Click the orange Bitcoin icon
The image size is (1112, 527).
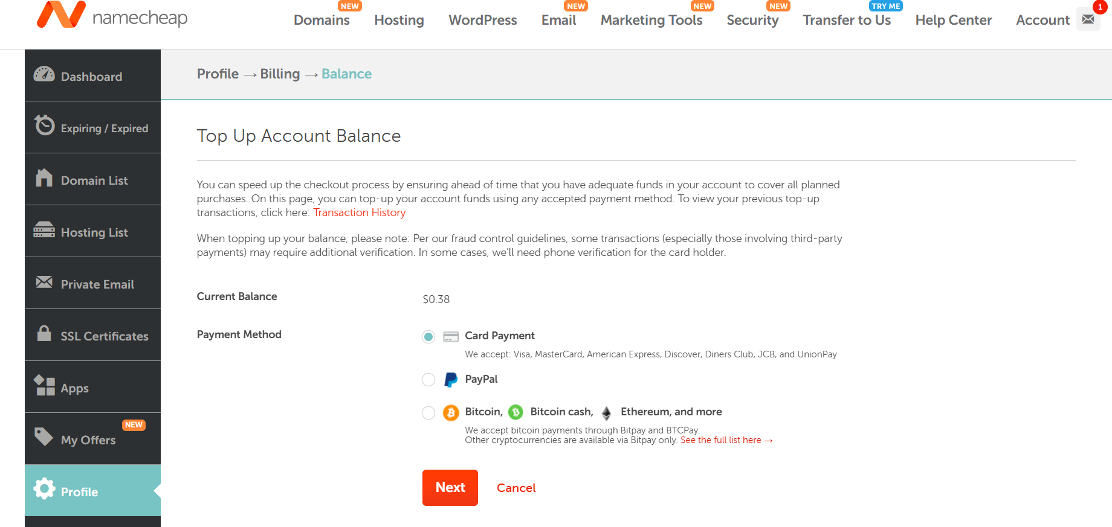(451, 413)
